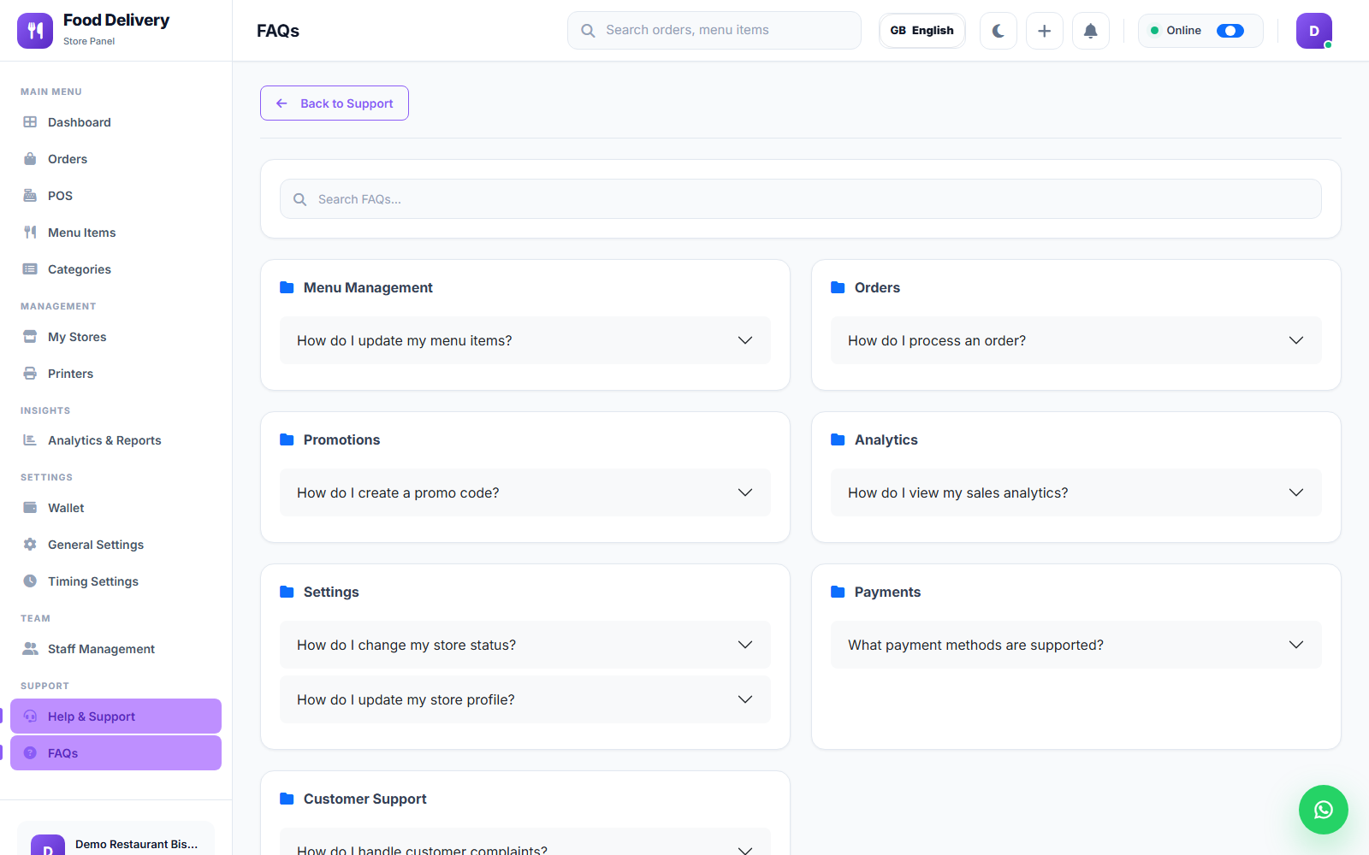The height and width of the screenshot is (855, 1369).
Task: Toggle dark mode moon icon
Action: [999, 31]
